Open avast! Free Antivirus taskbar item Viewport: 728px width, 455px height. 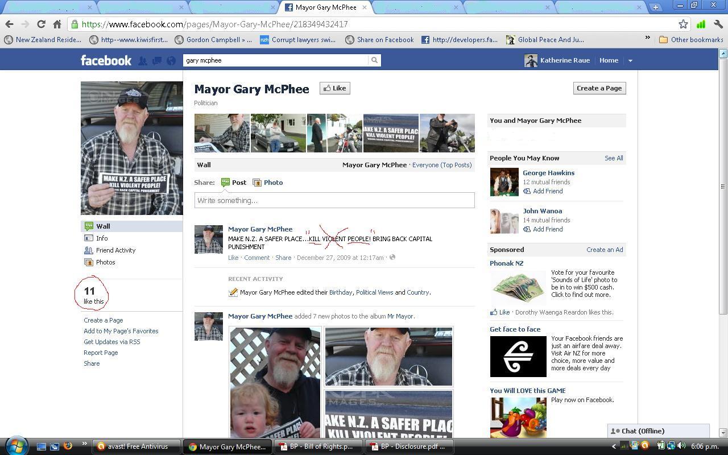(136, 446)
